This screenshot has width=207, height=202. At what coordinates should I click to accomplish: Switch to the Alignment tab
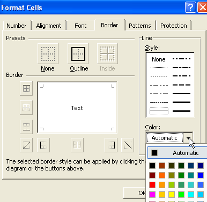pyautogui.click(x=49, y=26)
